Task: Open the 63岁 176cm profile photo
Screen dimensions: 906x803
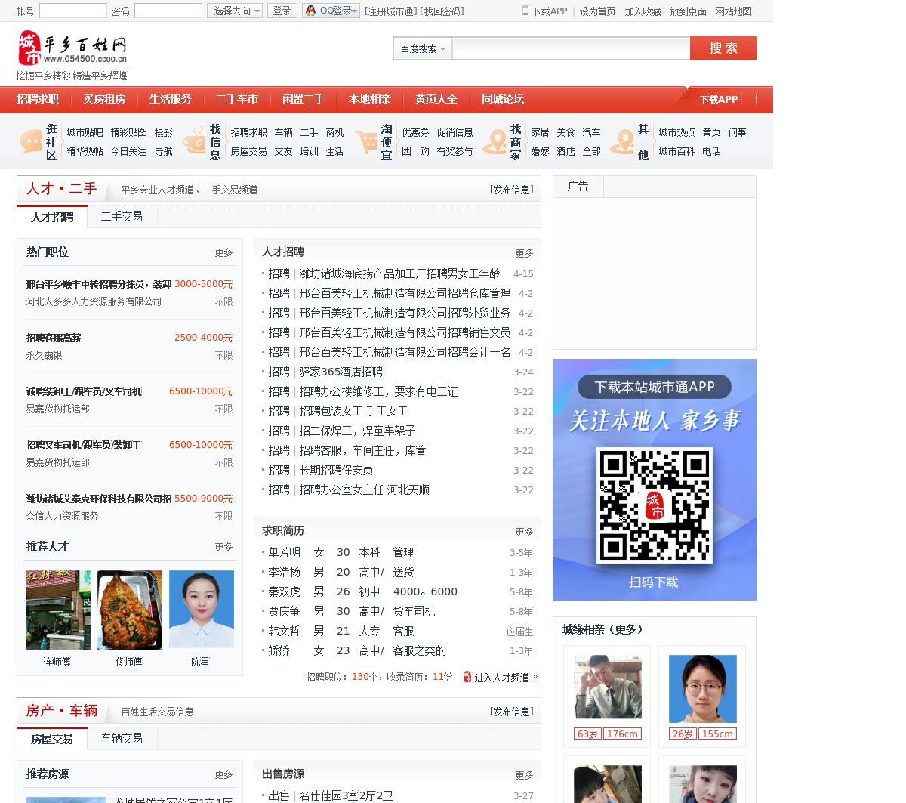Action: (607, 687)
